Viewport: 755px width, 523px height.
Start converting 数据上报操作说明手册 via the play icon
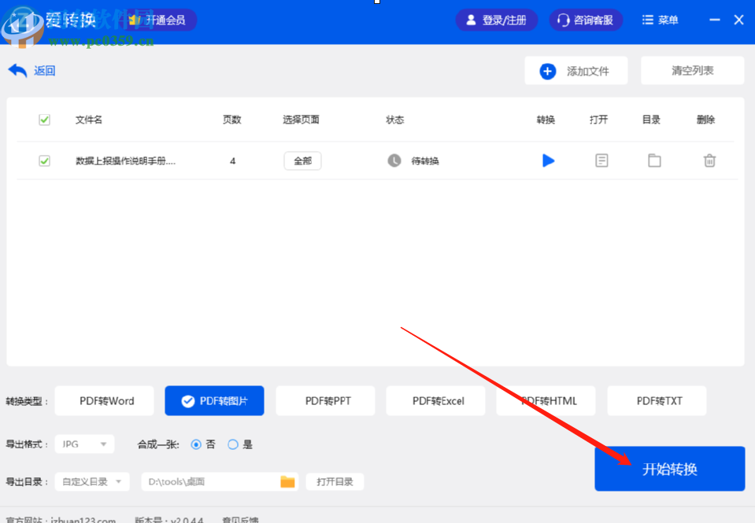tap(548, 160)
